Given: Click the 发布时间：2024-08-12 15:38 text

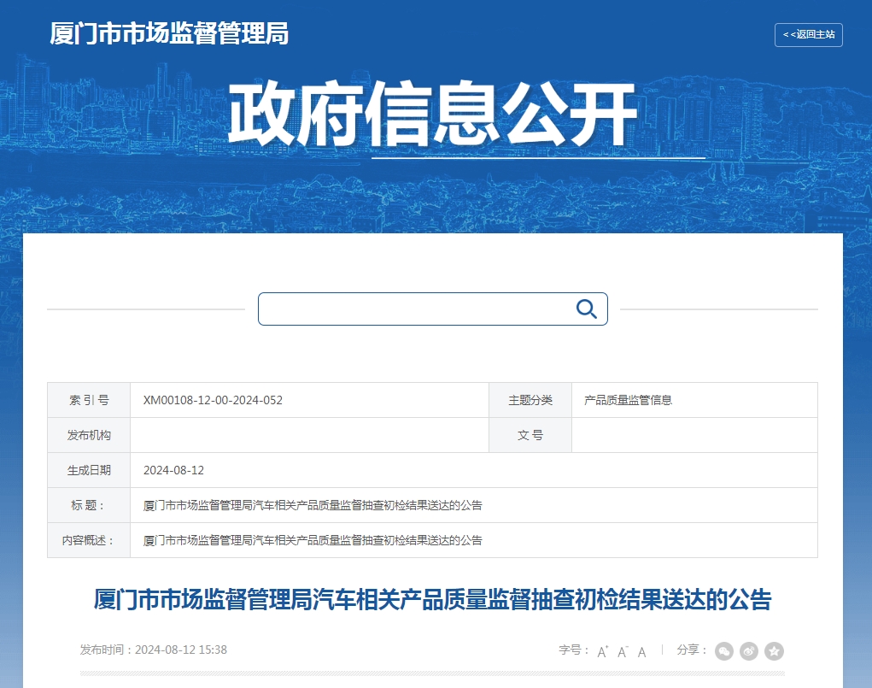Looking at the screenshot, I should pyautogui.click(x=154, y=650).
